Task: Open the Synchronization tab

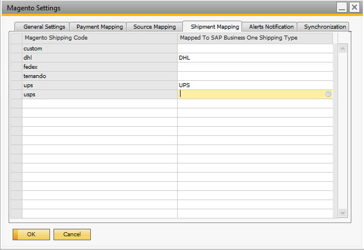Action: (x=325, y=27)
